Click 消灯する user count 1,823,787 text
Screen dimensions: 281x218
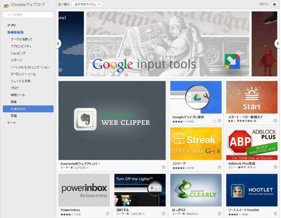(x=131, y=214)
